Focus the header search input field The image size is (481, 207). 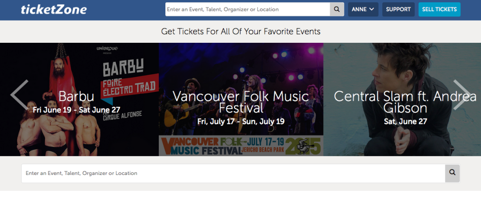click(x=248, y=9)
